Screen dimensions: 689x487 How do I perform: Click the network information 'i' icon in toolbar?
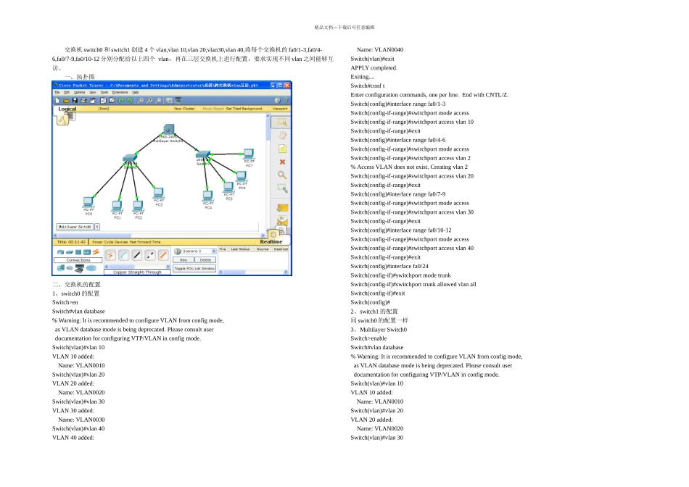[x=277, y=101]
